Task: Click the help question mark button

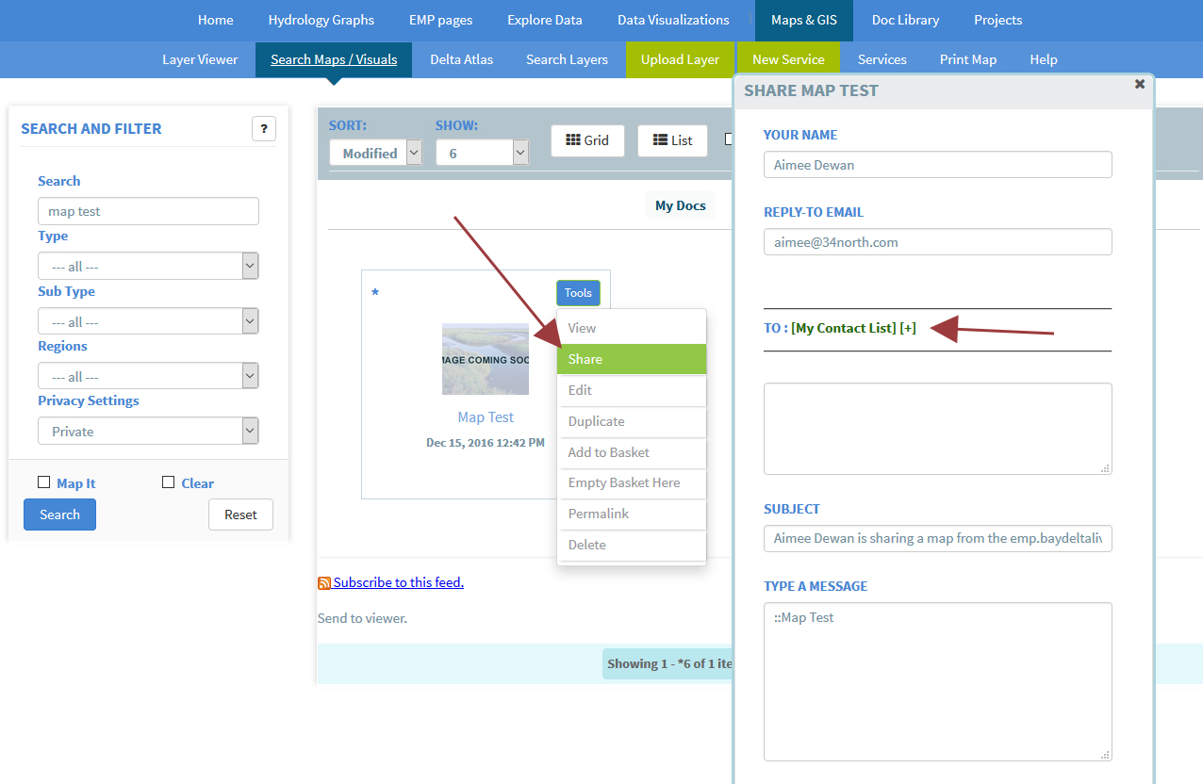Action: tap(264, 129)
